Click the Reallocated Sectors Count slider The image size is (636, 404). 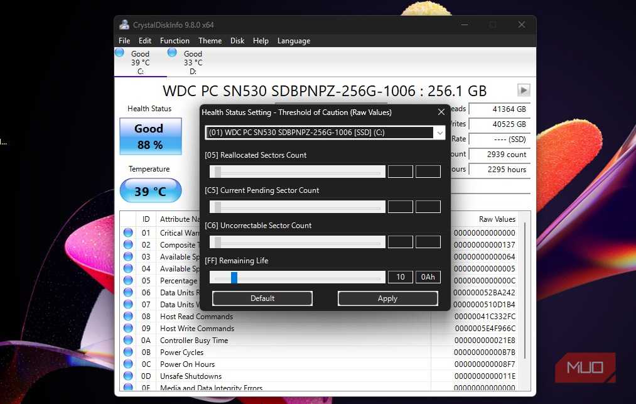[298, 172]
